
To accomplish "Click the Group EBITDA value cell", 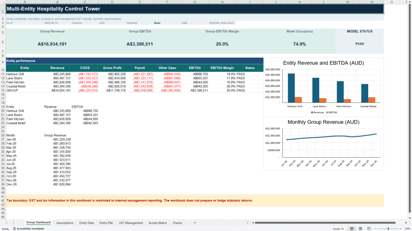I will (140, 44).
